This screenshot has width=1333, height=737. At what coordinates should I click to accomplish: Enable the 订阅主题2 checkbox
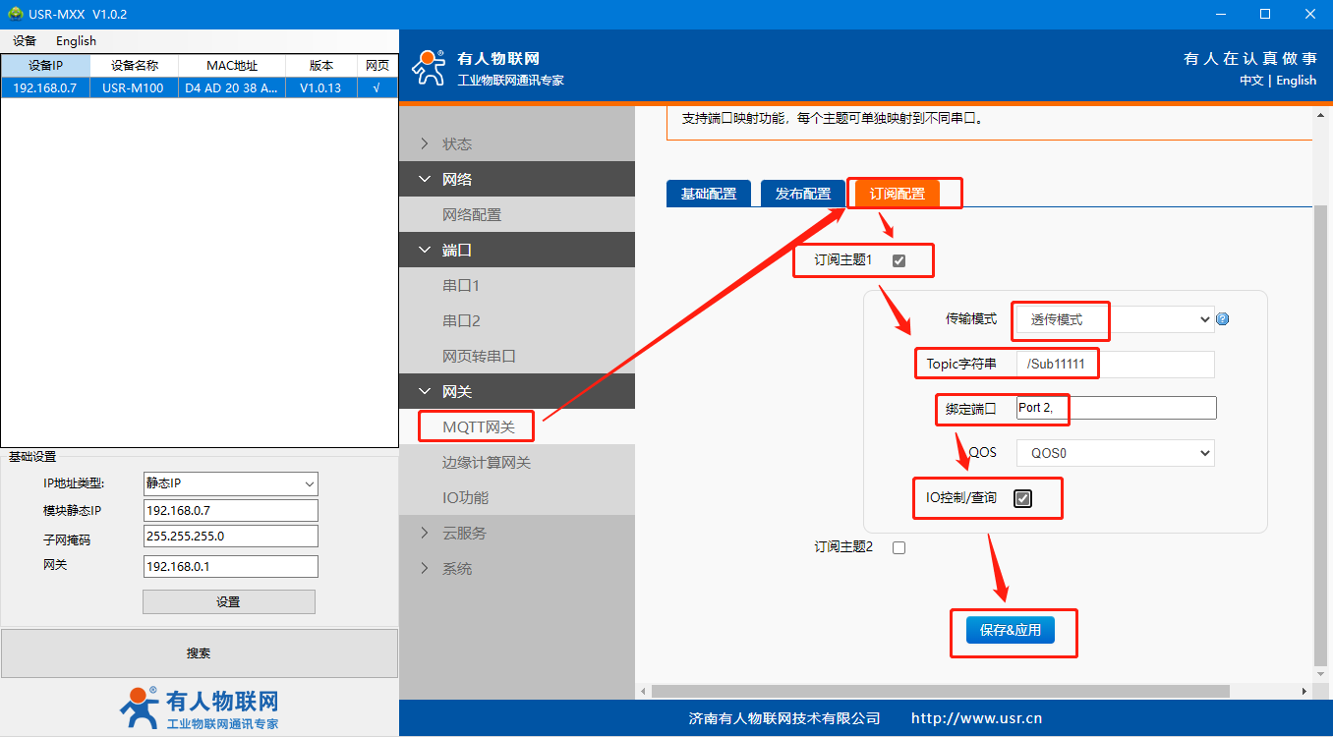898,547
